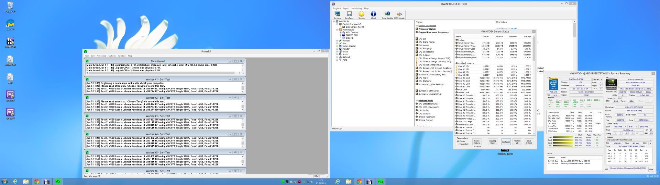660x185 pixels.
Task: Expand the Network tree node
Action: [337, 57]
